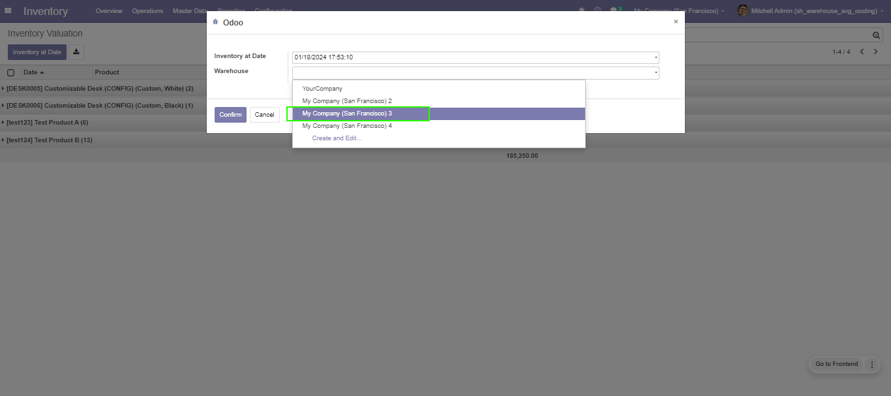This screenshot has width=891, height=396.
Task: Click the search magnifier icon
Action: click(x=877, y=35)
